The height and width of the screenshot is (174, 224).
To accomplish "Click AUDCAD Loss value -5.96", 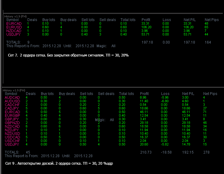I will click(165, 97).
